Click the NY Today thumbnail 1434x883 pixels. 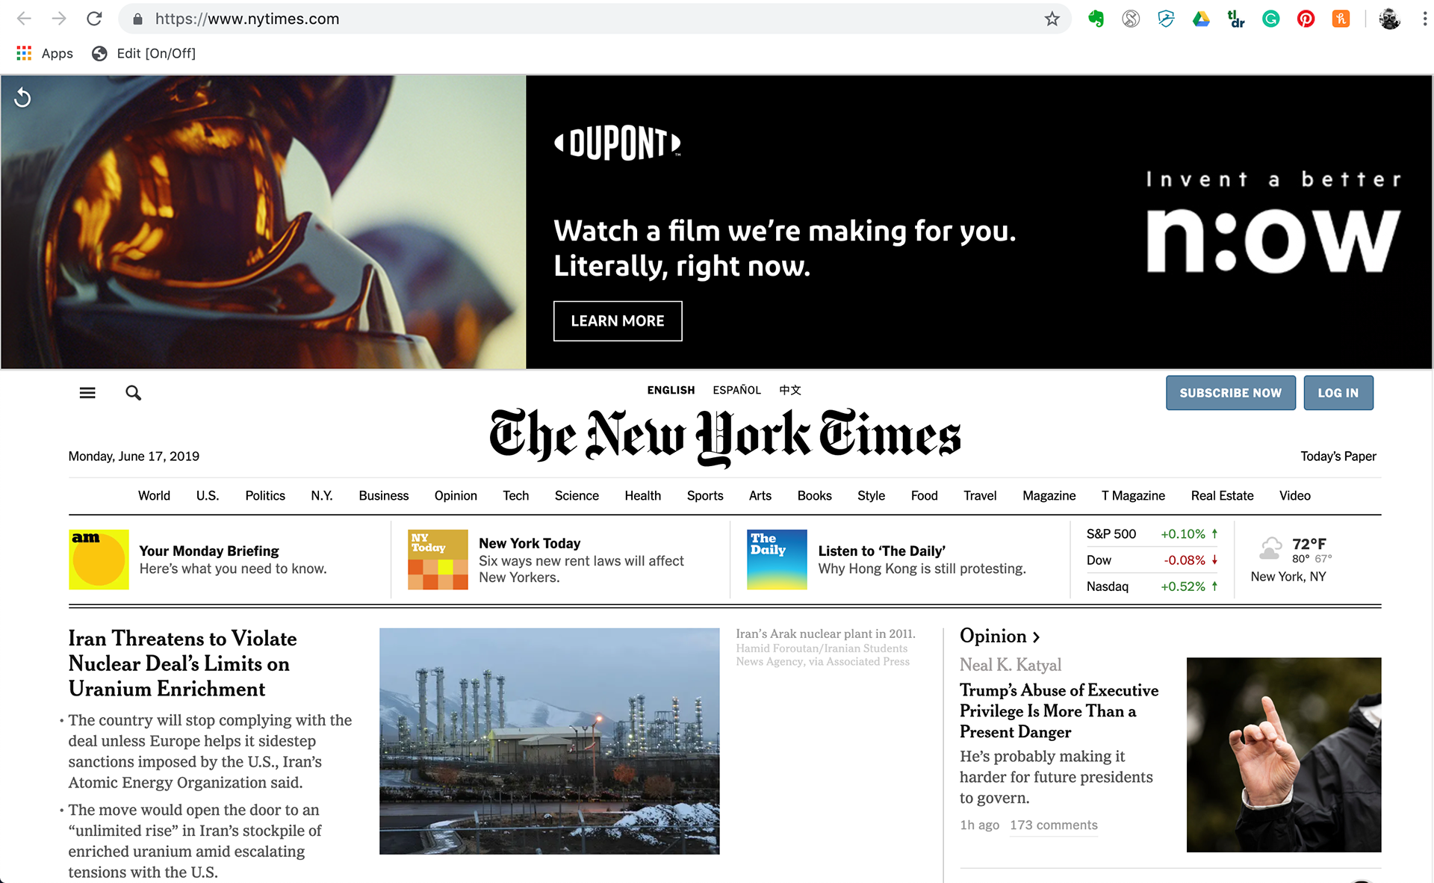pyautogui.click(x=438, y=560)
